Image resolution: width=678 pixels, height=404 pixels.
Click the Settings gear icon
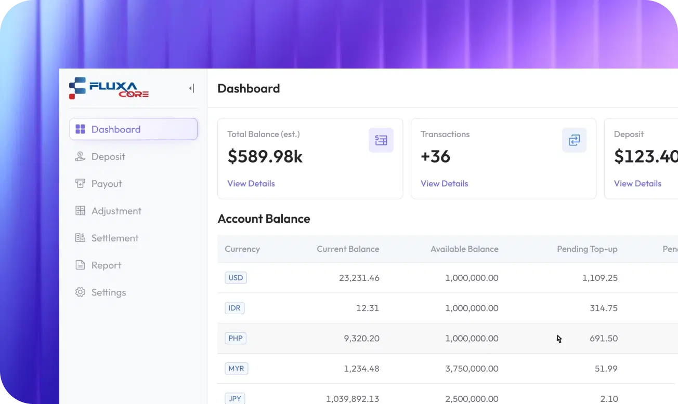80,292
